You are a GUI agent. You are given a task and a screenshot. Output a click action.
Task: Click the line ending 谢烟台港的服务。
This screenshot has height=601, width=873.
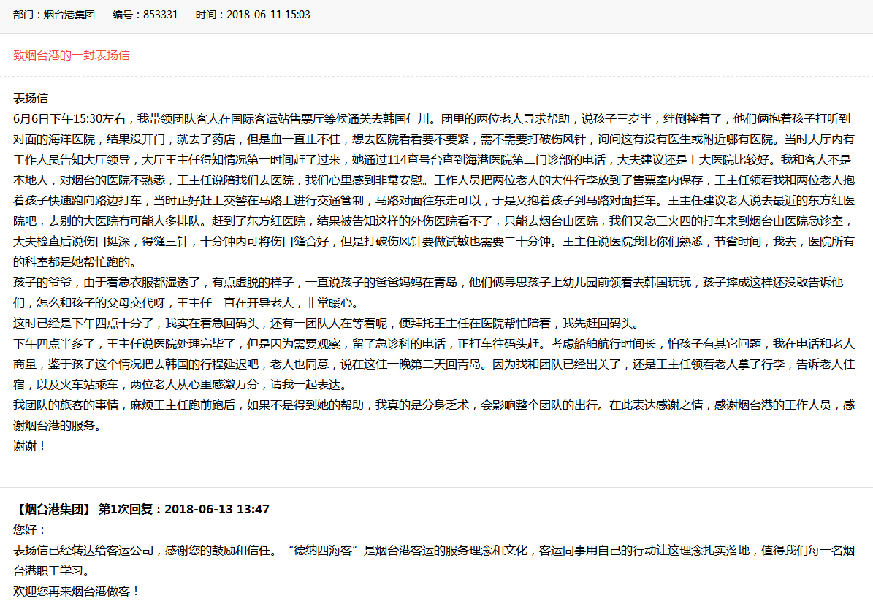[x=57, y=426]
